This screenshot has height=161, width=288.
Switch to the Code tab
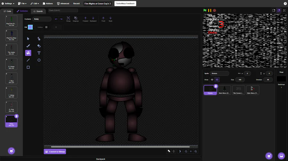(7, 11)
